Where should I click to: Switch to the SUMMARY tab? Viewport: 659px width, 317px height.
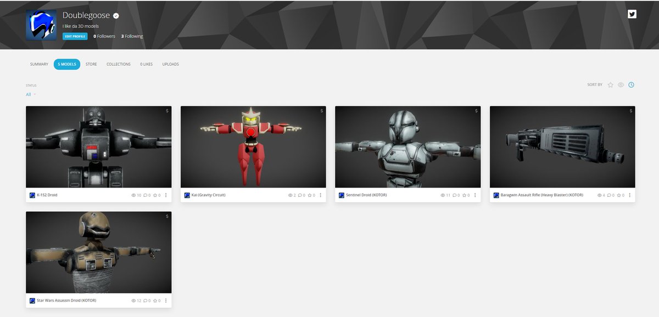(38, 64)
